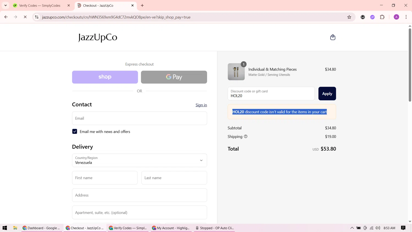This screenshot has height=232, width=412.
Task: Show hidden system tray icons
Action: point(352,228)
